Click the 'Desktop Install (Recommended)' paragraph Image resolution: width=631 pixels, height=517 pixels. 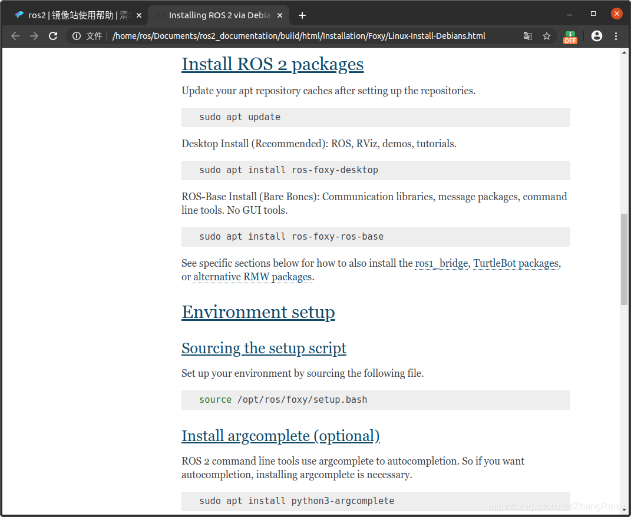click(319, 144)
